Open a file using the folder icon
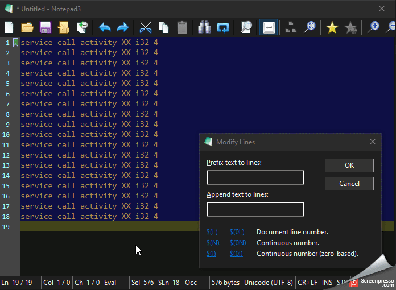The width and height of the screenshot is (396, 290). tap(27, 27)
